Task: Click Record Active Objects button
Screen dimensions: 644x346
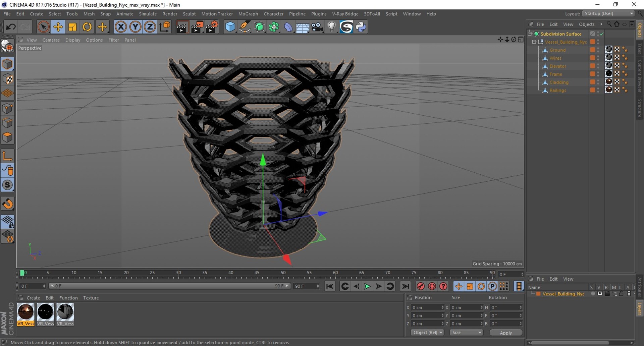Action: [421, 286]
